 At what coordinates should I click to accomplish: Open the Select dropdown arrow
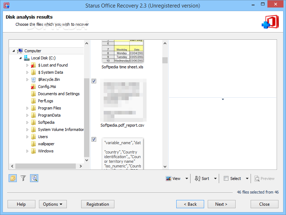point(247,179)
